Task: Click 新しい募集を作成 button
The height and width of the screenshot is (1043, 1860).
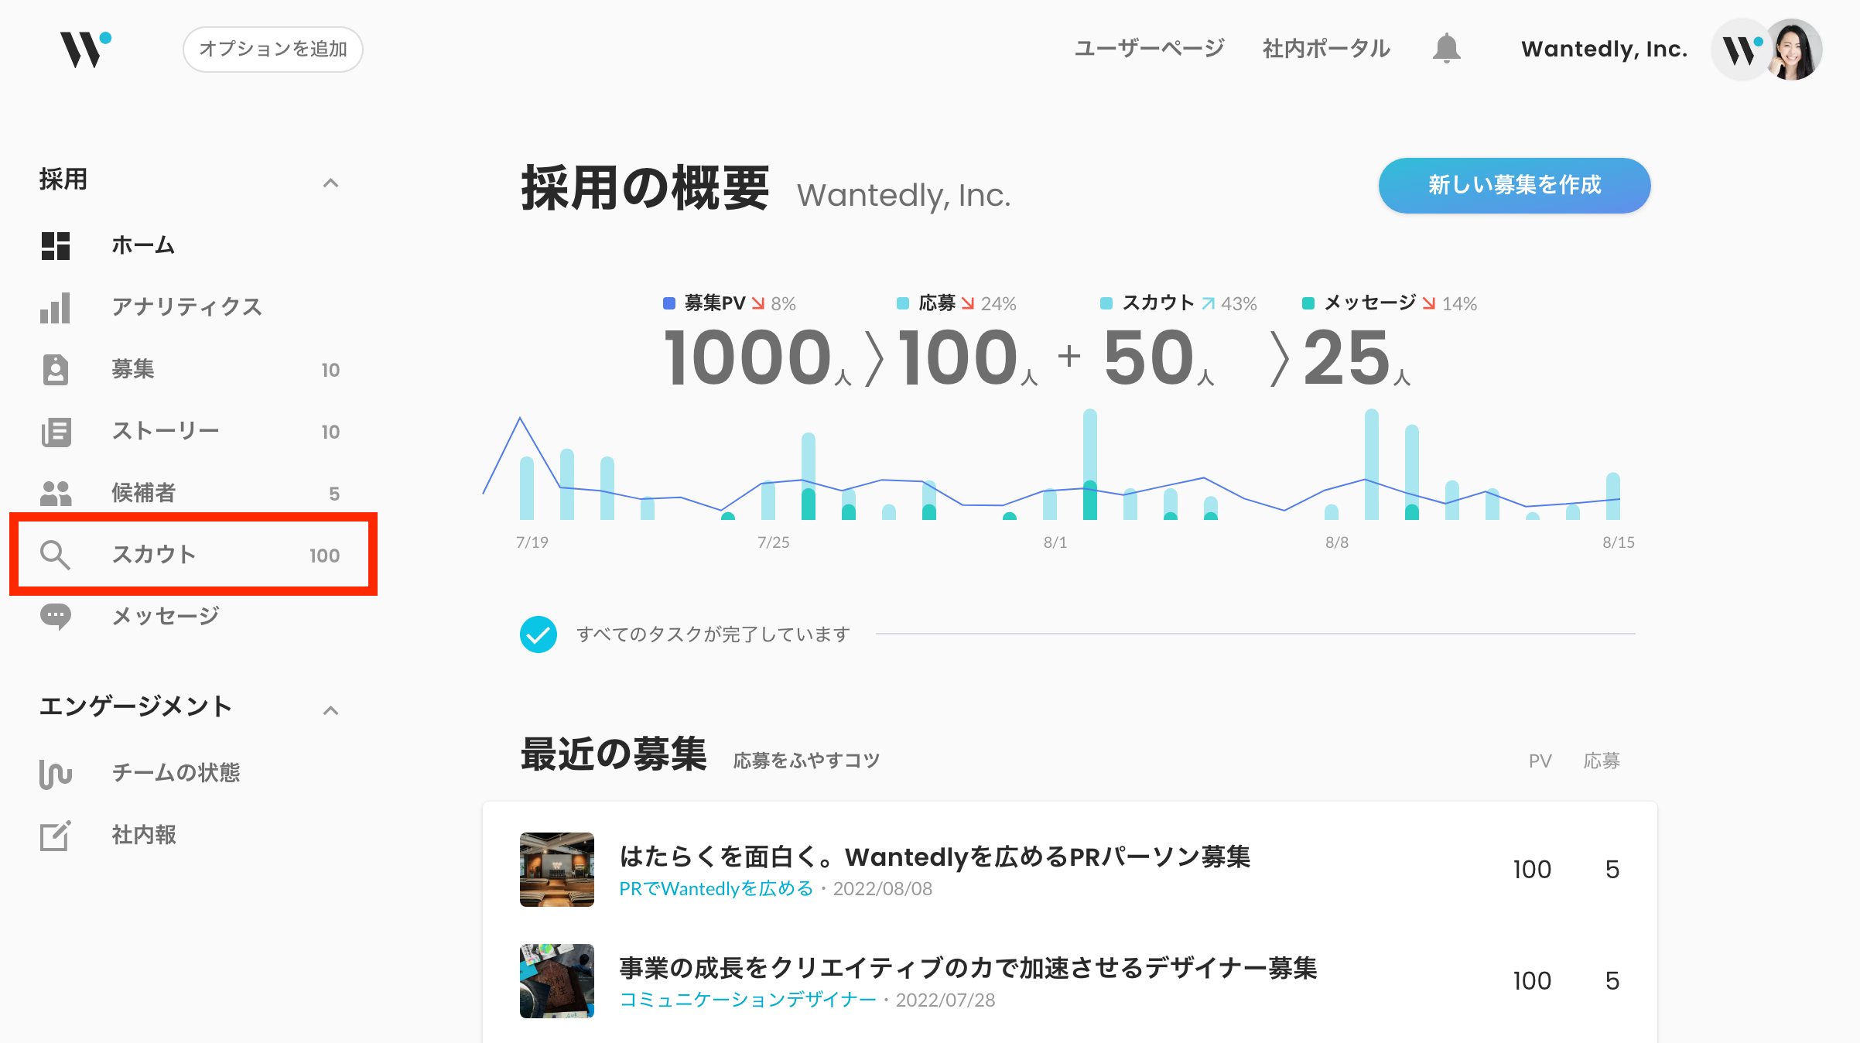Action: click(x=1514, y=186)
